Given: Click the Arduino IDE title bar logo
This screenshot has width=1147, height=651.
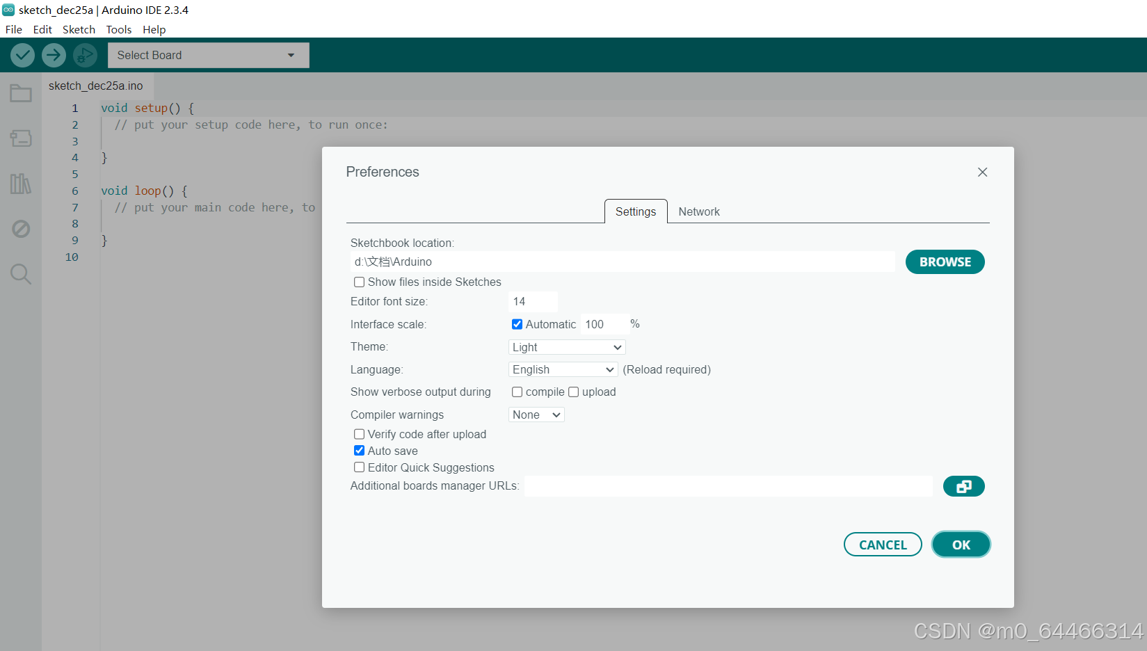Looking at the screenshot, I should (8, 10).
